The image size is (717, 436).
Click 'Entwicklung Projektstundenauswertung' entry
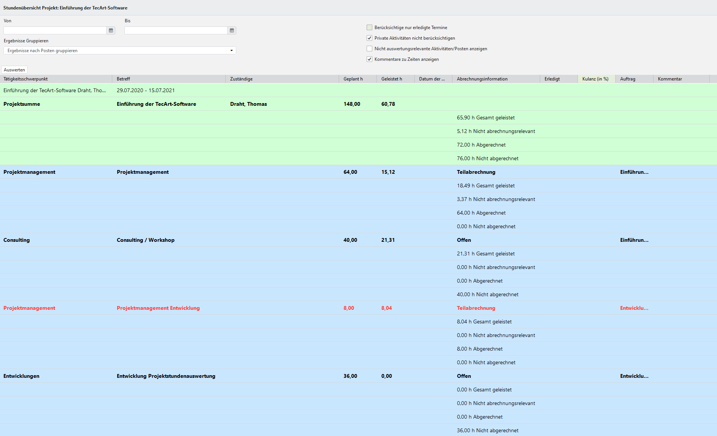pos(166,376)
